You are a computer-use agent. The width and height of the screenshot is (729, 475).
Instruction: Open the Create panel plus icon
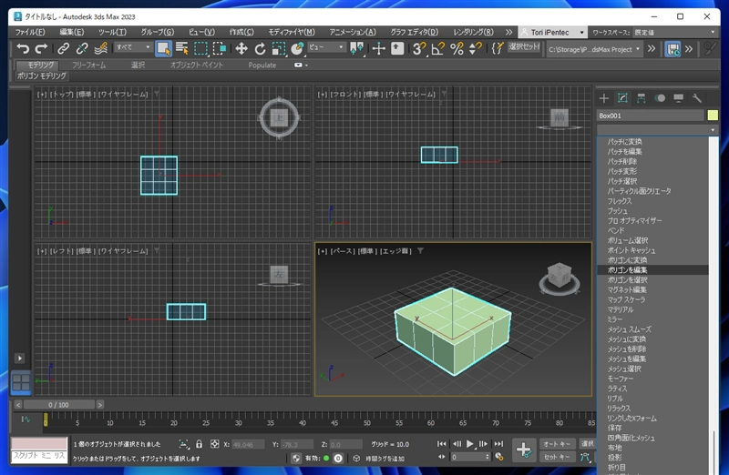pyautogui.click(x=604, y=98)
